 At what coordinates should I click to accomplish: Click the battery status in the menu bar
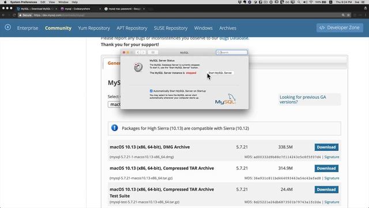(321, 2)
